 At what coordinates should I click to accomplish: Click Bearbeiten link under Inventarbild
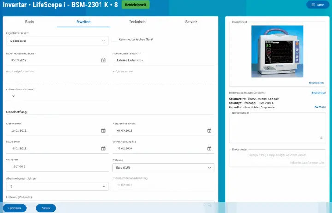pos(316,83)
